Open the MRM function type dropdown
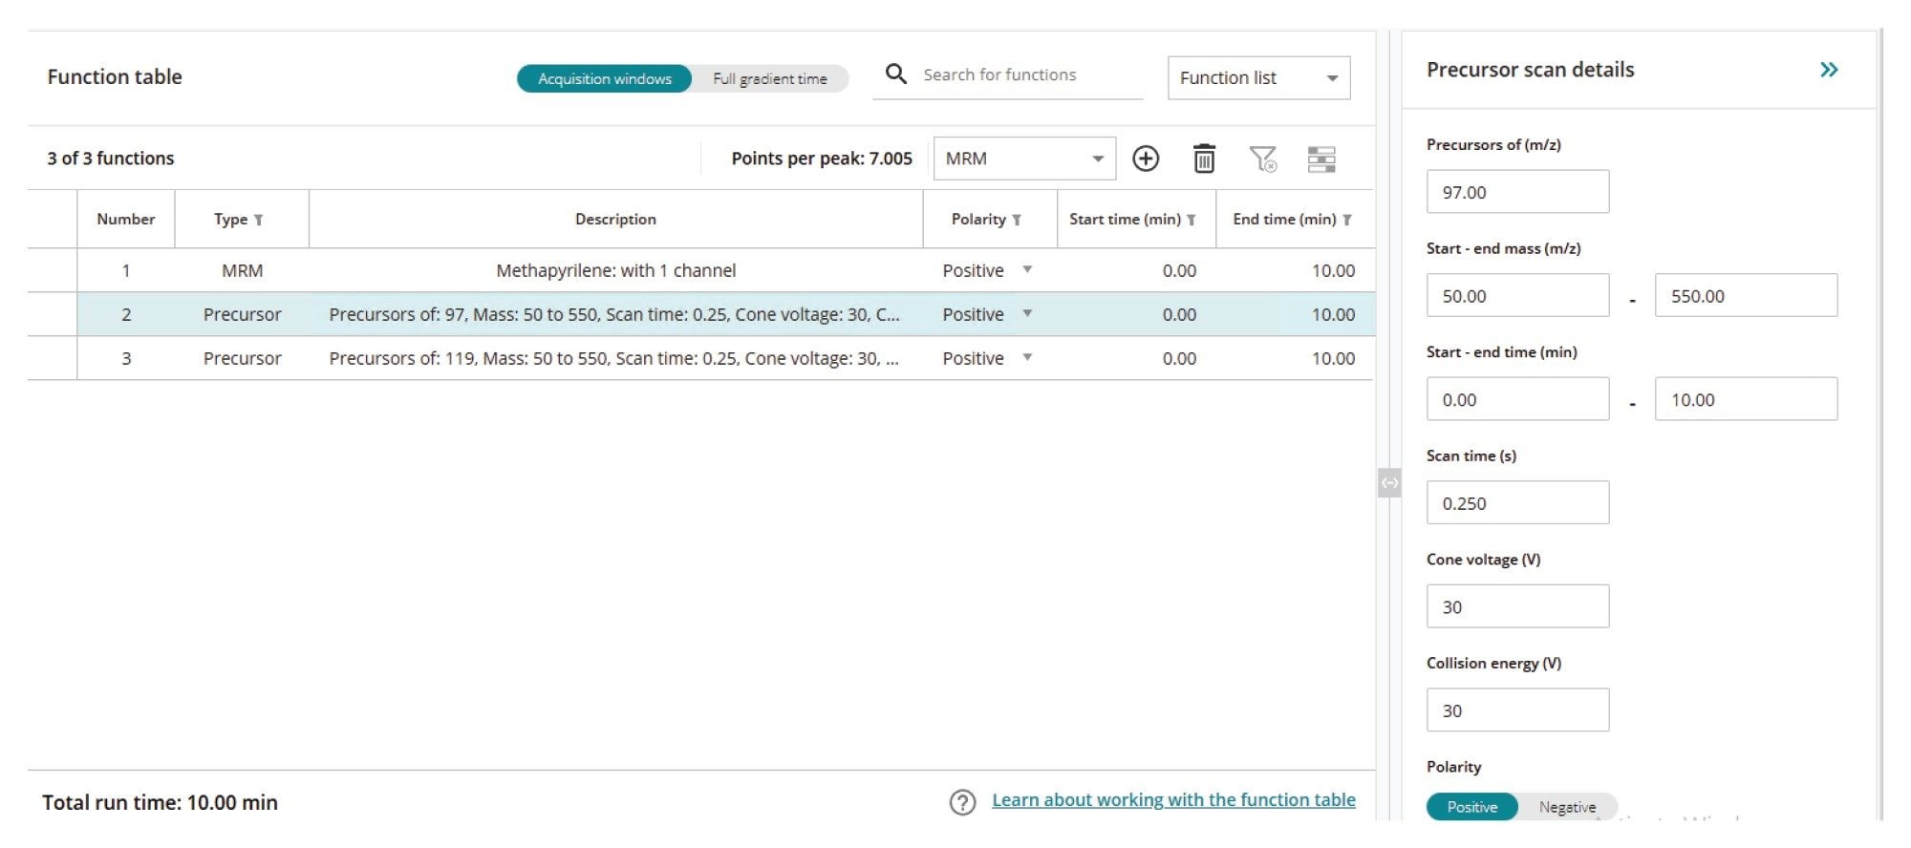The width and height of the screenshot is (1911, 848). click(1023, 159)
